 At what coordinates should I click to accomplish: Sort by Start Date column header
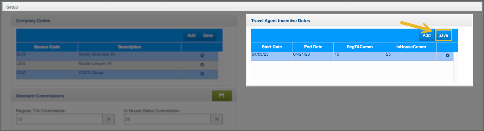click(271, 47)
